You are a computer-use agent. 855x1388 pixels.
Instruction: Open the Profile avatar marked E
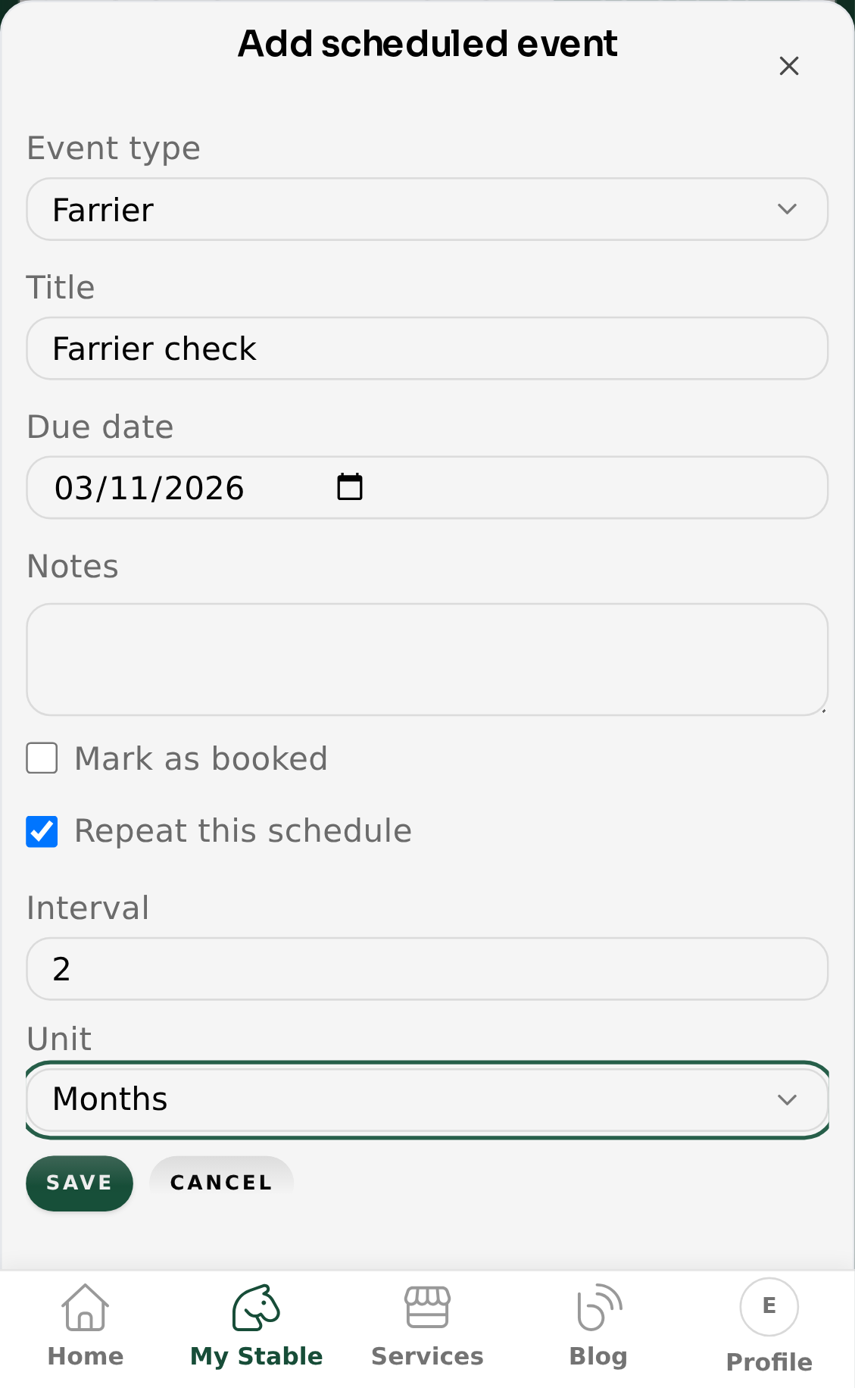coord(768,1306)
